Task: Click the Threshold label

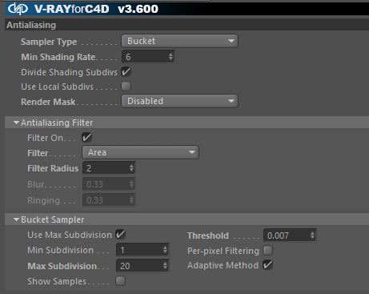Action: point(208,236)
